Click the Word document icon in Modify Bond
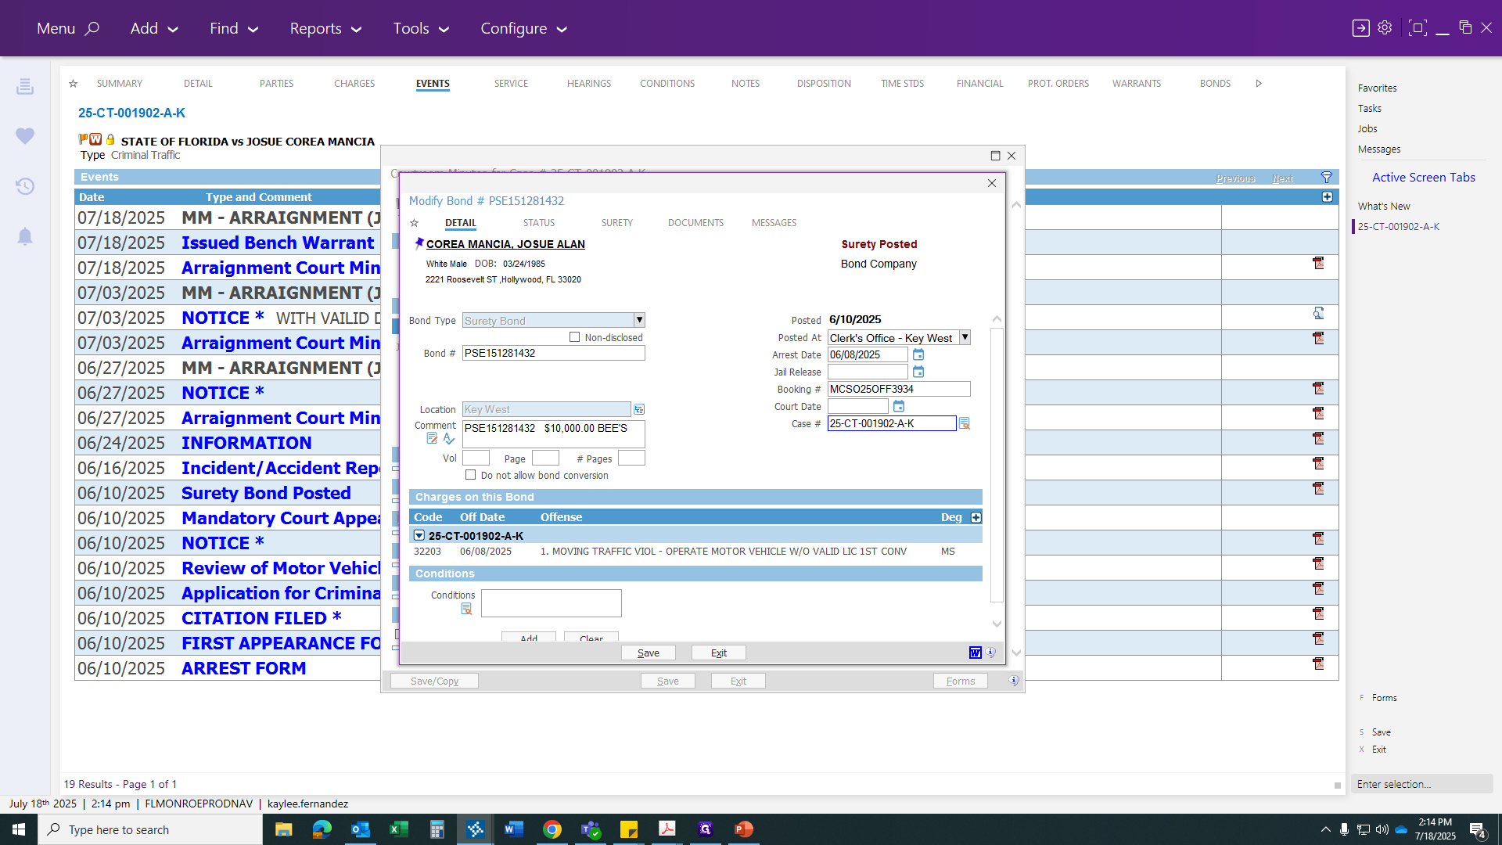 tap(975, 653)
